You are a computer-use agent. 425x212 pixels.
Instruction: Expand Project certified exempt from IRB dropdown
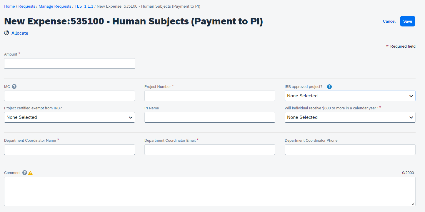tap(69, 117)
